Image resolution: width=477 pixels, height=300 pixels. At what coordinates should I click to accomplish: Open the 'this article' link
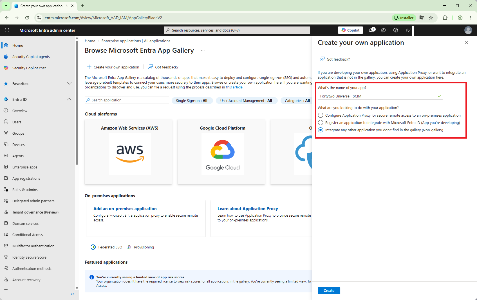234,87
